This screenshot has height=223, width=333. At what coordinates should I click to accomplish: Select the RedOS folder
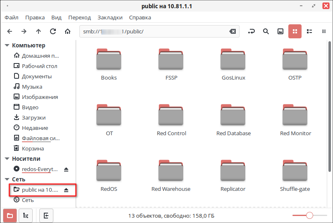click(109, 176)
